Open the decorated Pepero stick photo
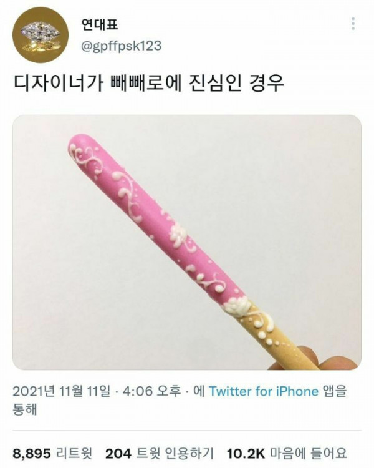Image resolution: width=374 pixels, height=468 pixels. [187, 242]
